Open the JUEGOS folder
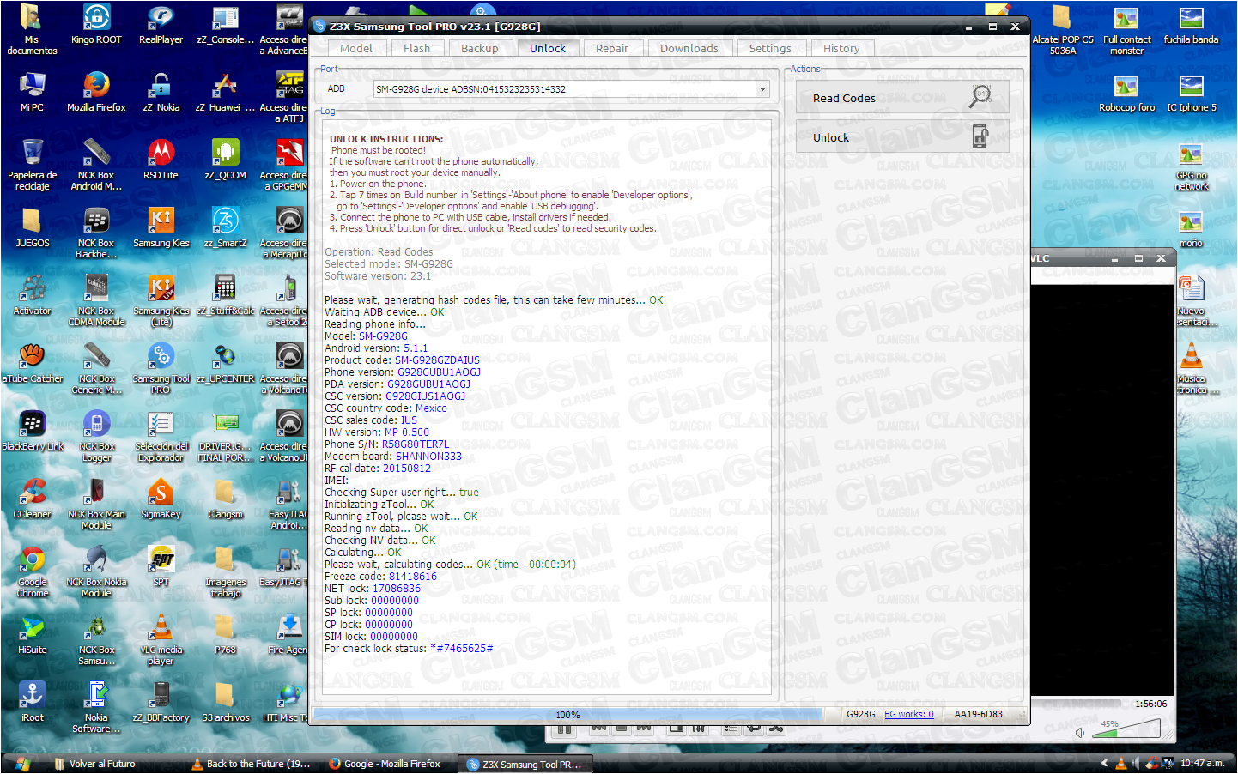Image resolution: width=1238 pixels, height=774 pixels. click(x=32, y=227)
